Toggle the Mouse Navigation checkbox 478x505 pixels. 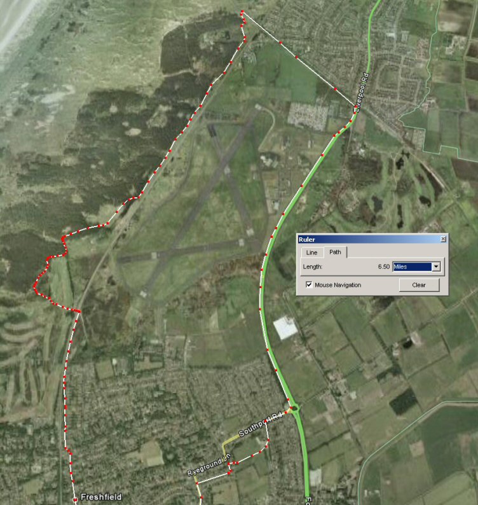[309, 285]
